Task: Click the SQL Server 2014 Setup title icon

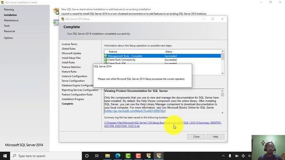Action: [x=63, y=19]
